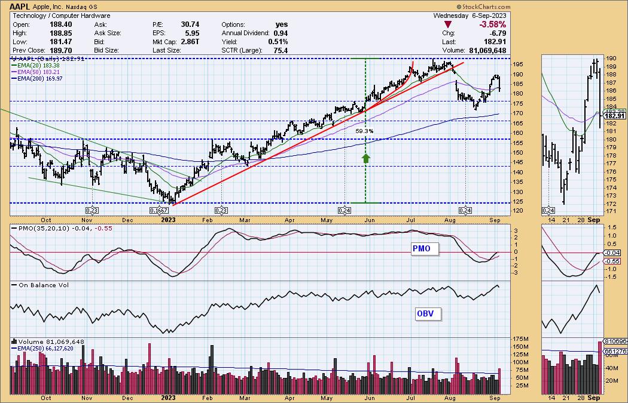Click the P/E value 30.74
Image resolution: width=628 pixels, height=403 pixels.
click(190, 24)
